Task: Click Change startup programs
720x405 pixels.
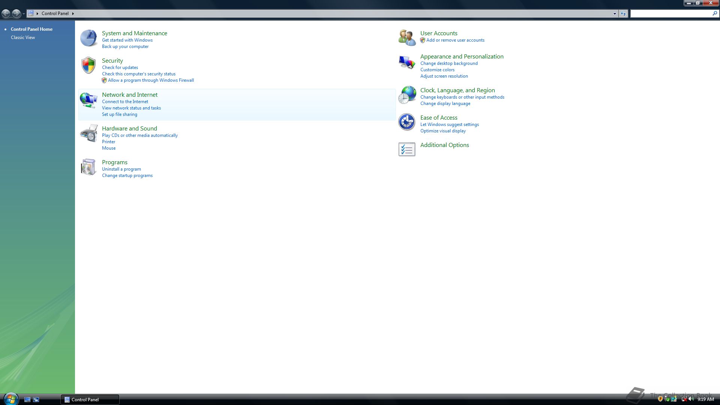Action: 127,175
